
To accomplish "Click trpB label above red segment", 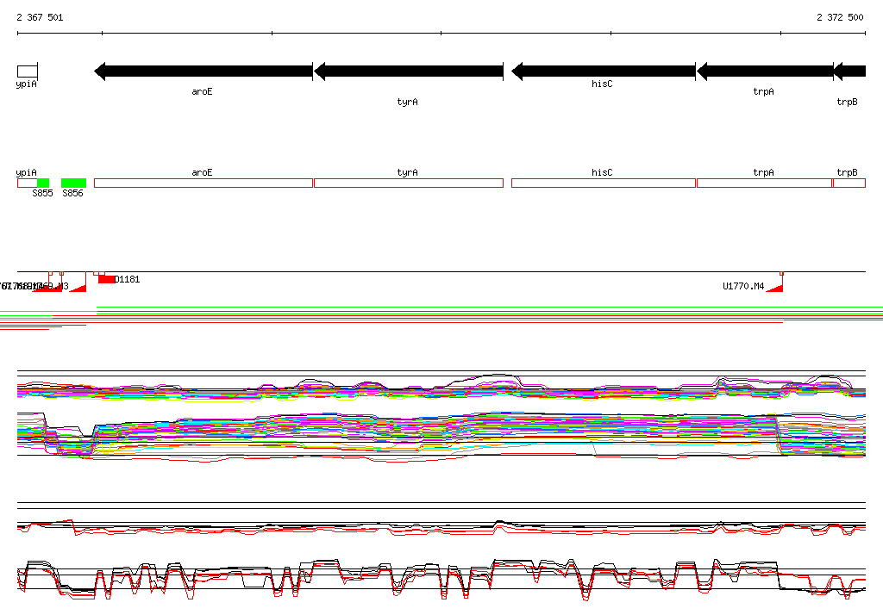I will pyautogui.click(x=848, y=173).
